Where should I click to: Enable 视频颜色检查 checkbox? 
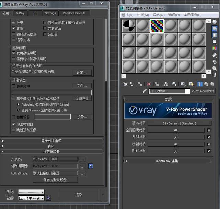coord(13,34)
